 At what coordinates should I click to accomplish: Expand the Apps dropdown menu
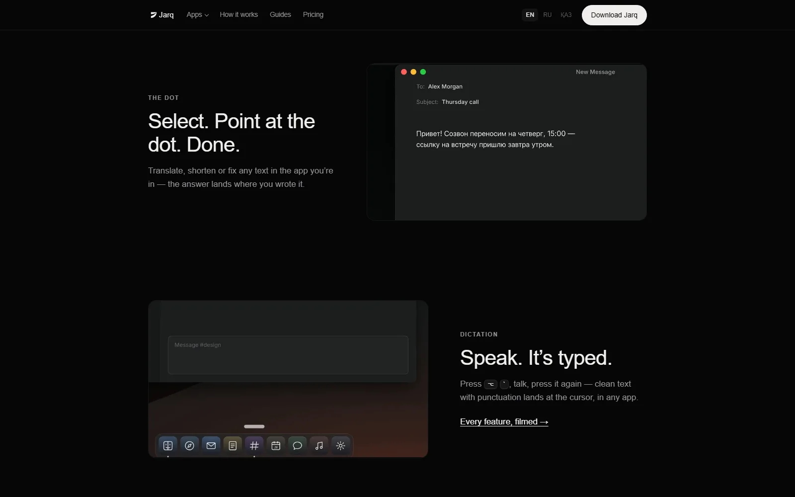[197, 15]
